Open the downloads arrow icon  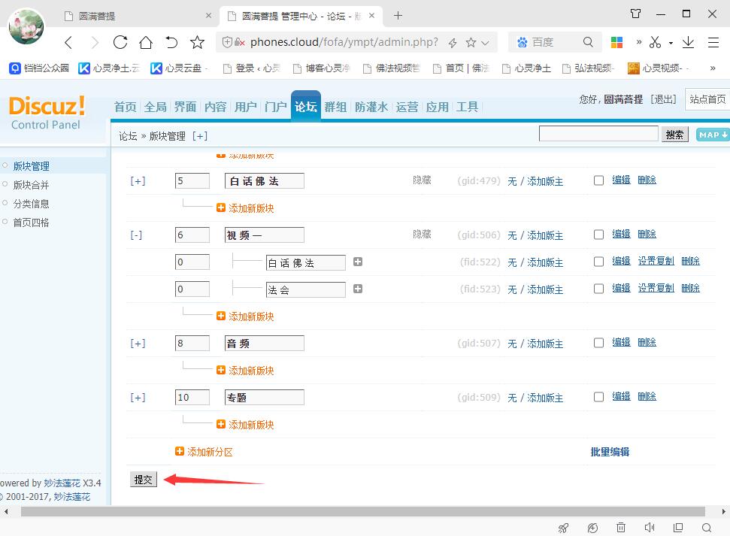688,42
